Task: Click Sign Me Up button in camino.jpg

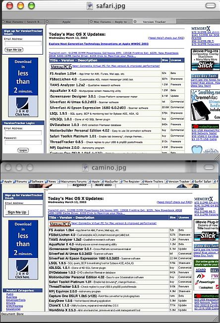Action: 17,212
